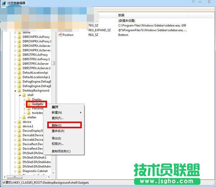Expand the device.1 registry key
Image resolution: width=216 pixels, height=187 pixels.
[15, 126]
